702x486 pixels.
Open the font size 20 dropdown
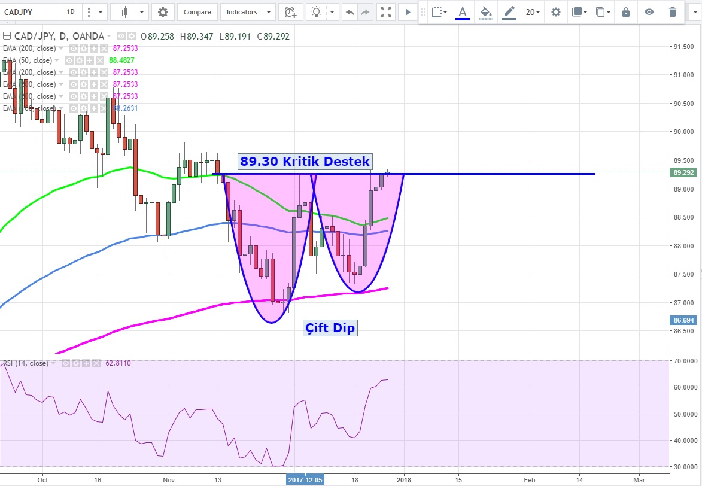532,12
